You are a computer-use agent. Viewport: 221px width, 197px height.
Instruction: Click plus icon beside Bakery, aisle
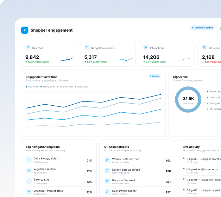pyautogui.click(x=29, y=181)
